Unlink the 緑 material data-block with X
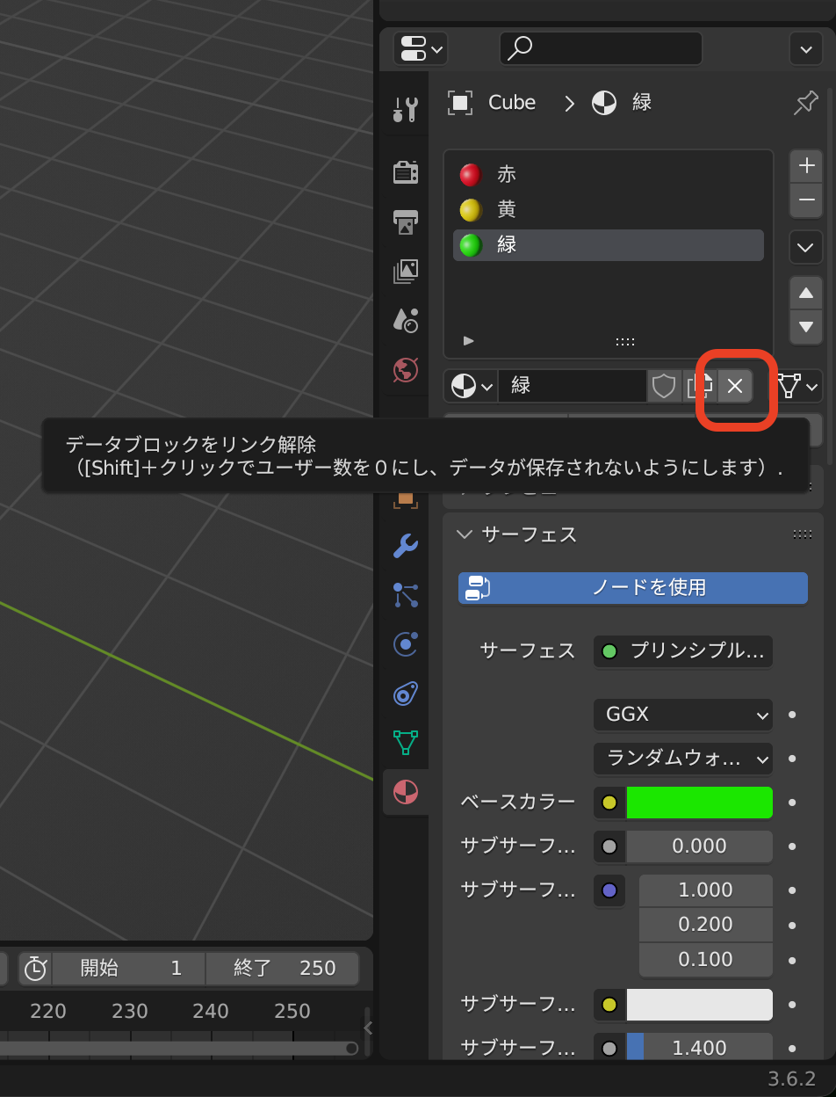The width and height of the screenshot is (836, 1097). pyautogui.click(x=735, y=386)
